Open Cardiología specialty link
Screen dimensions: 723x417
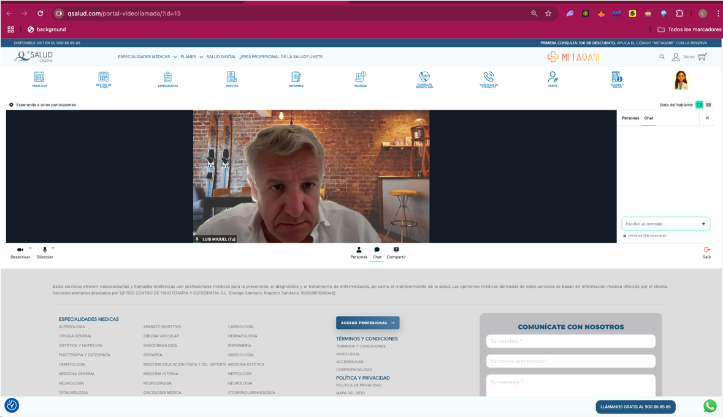coord(240,327)
